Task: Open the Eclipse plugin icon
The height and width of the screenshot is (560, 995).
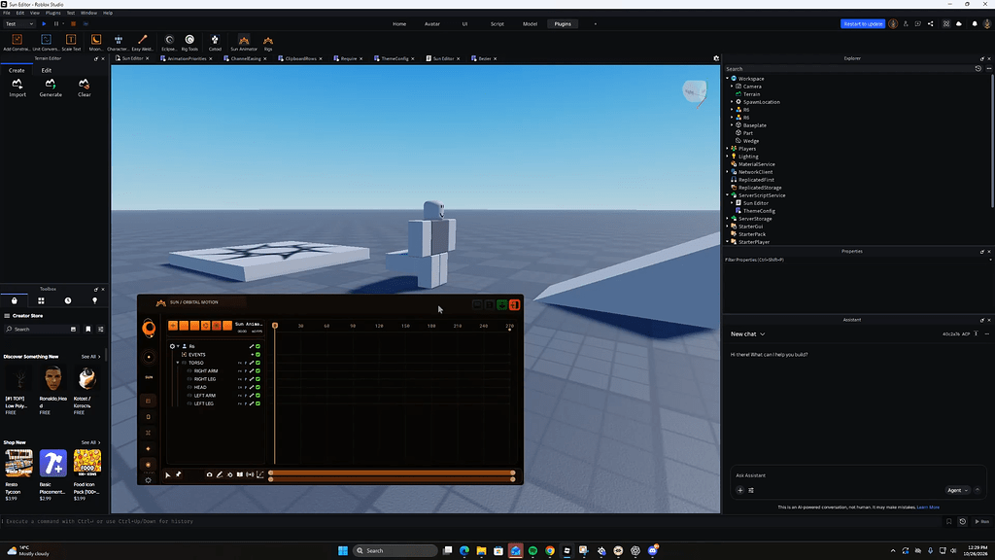Action: [169, 43]
